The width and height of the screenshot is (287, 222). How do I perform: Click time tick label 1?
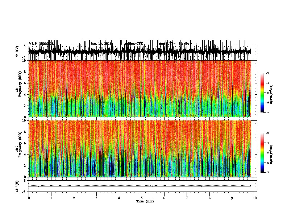(x=51, y=198)
